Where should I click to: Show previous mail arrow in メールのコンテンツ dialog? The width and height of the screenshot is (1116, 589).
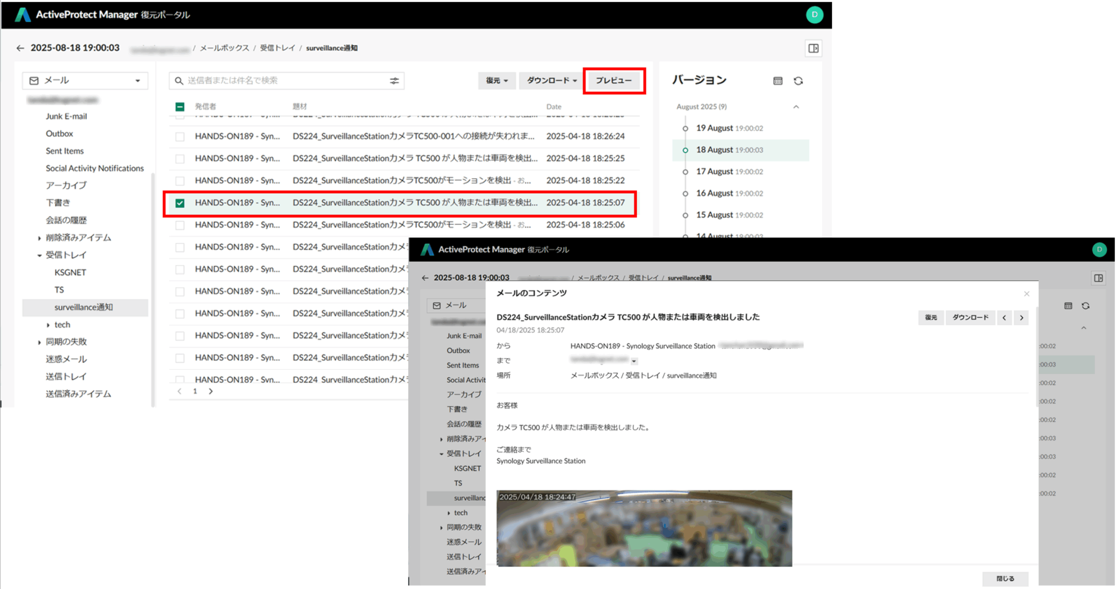pos(1004,318)
